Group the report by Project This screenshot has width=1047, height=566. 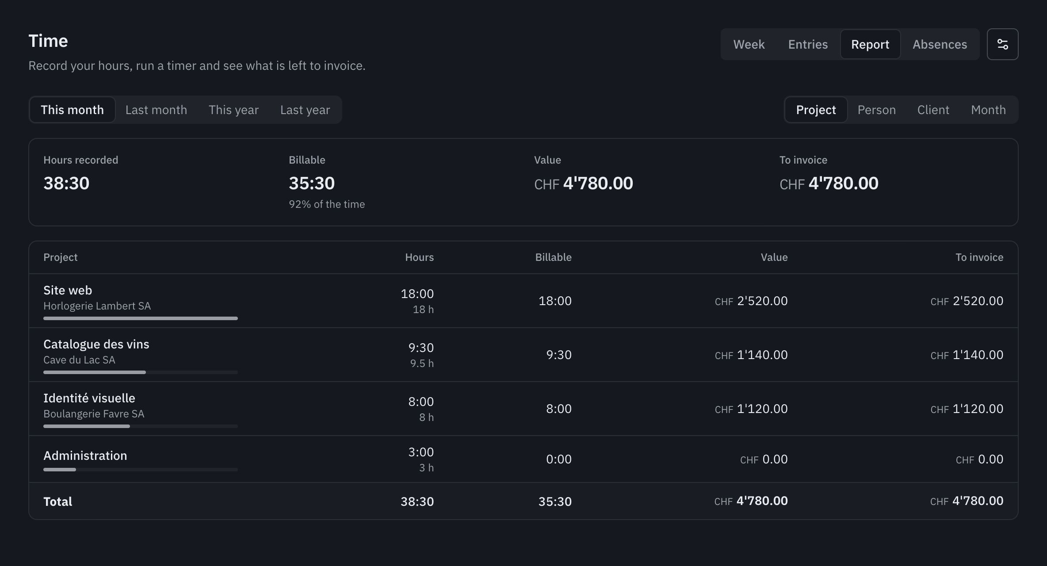coord(816,110)
